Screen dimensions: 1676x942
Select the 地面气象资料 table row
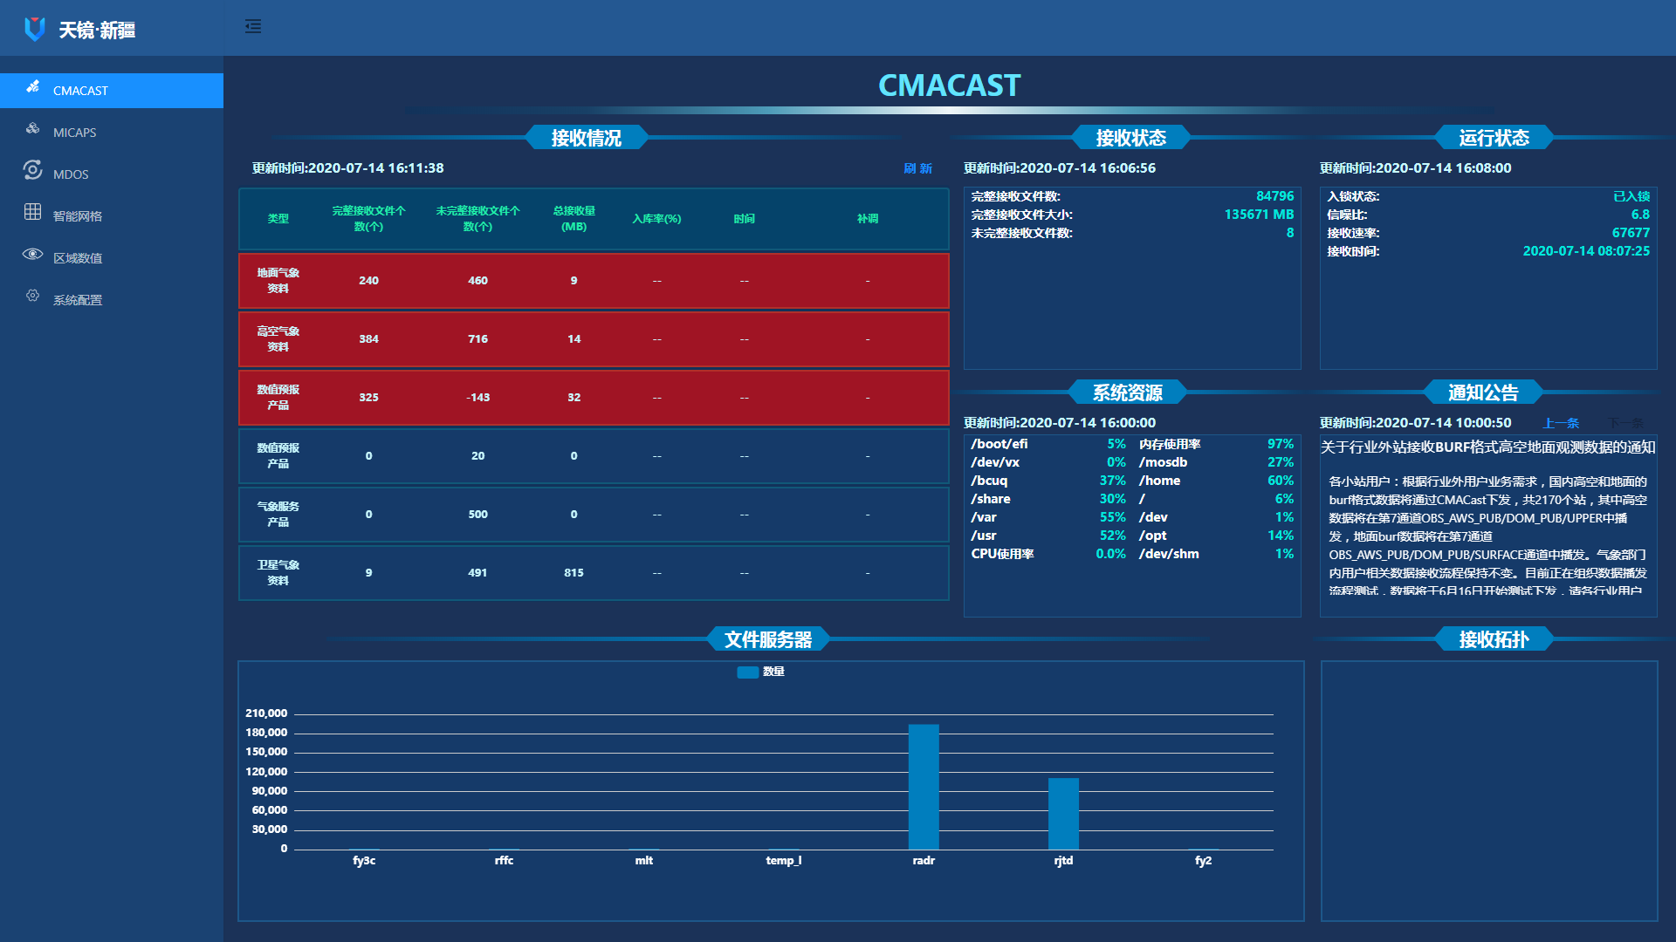594,281
